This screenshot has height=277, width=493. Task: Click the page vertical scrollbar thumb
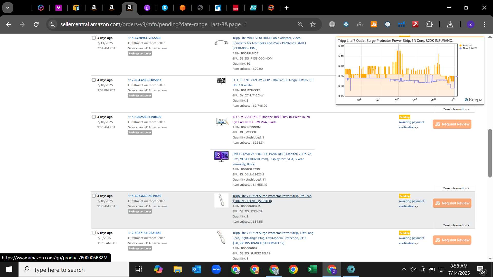coord(490,153)
